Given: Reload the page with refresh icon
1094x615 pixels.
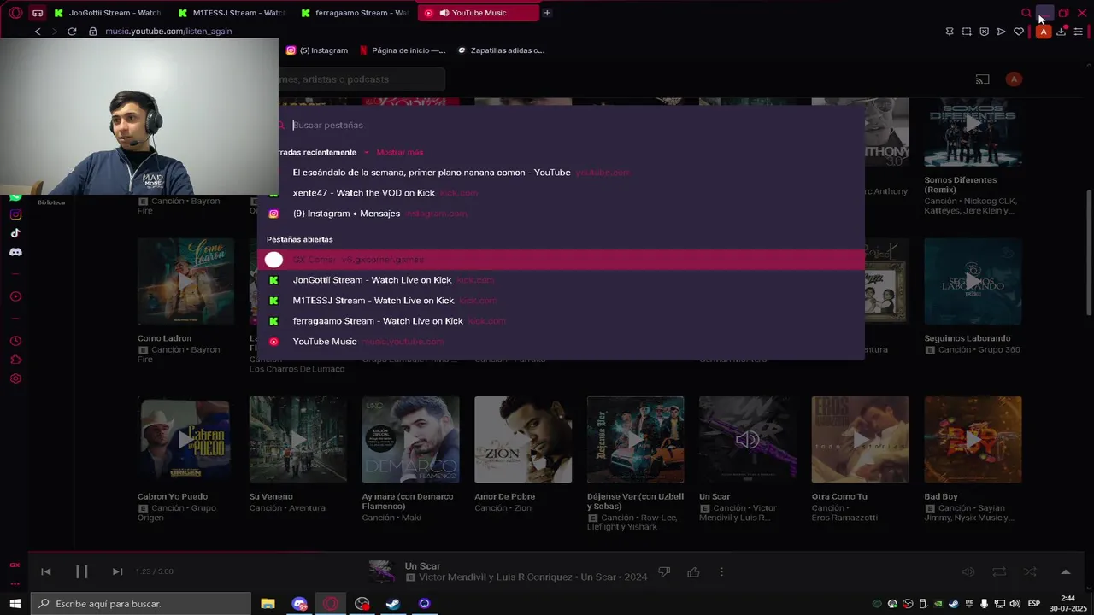Looking at the screenshot, I should pos(72,32).
